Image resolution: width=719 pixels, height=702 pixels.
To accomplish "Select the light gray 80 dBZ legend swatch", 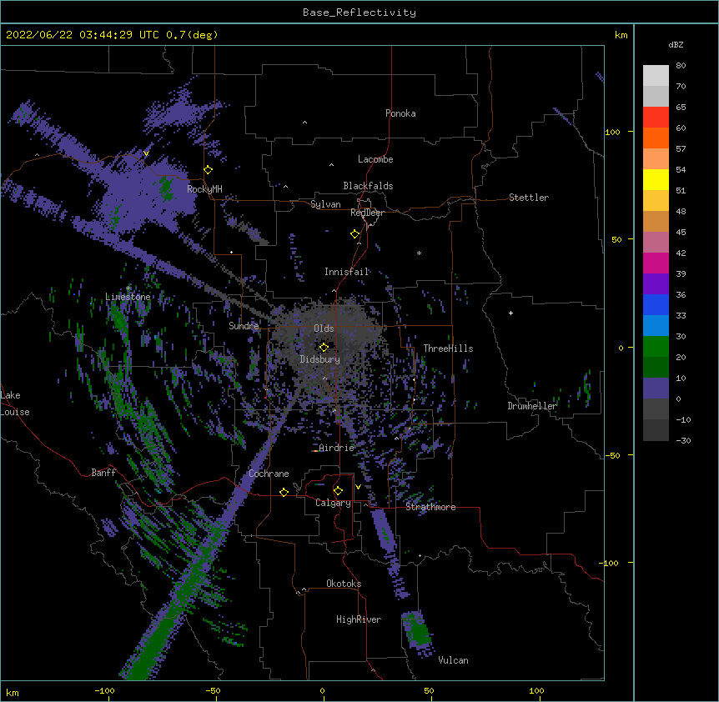I will pos(656,76).
